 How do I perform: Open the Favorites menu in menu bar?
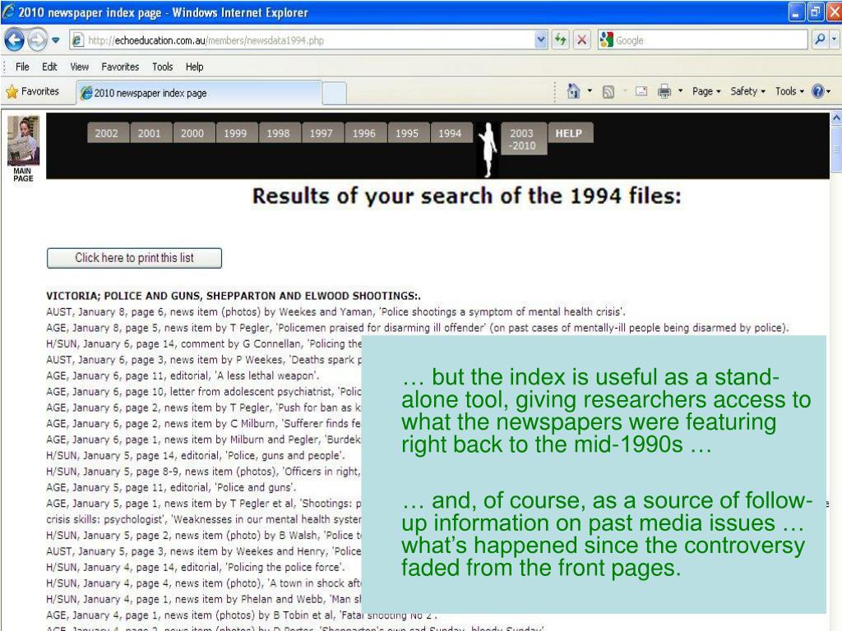pyautogui.click(x=120, y=67)
